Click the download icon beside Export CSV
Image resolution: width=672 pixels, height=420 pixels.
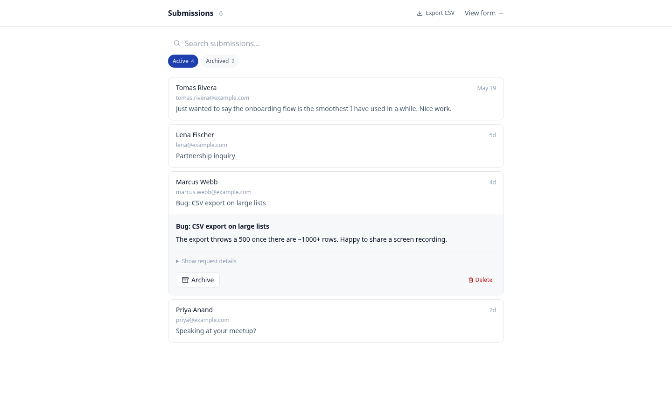[420, 13]
